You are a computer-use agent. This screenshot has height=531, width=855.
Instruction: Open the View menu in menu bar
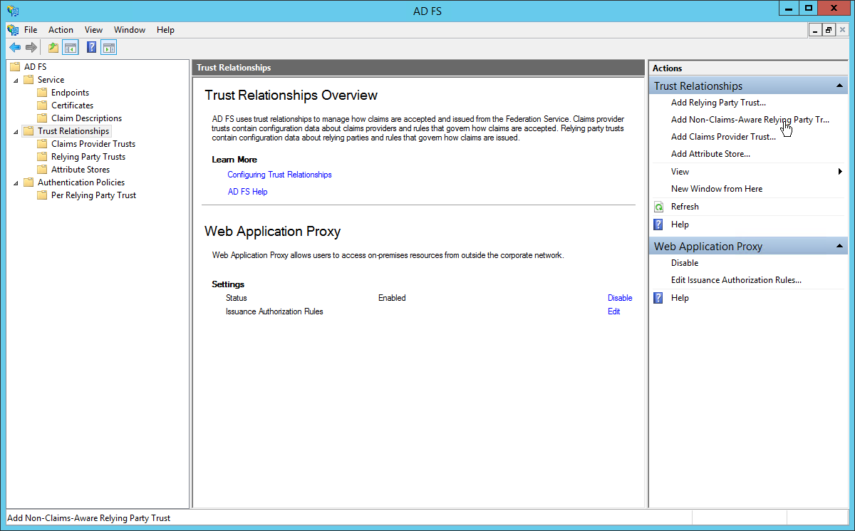pos(93,30)
